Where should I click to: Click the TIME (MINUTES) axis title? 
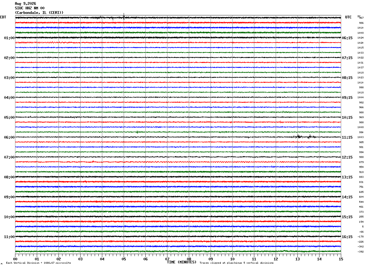[x=182, y=262]
